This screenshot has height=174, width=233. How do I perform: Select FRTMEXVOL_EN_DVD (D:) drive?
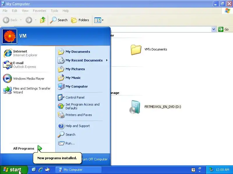point(155,107)
